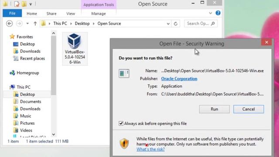The width and height of the screenshot is (279, 157).
Task: Open the View ribbon tab
Action: 71,14
